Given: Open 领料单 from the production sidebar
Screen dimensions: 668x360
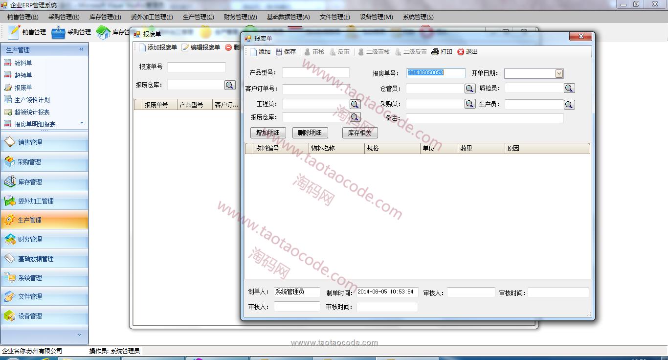Looking at the screenshot, I should (x=23, y=63).
